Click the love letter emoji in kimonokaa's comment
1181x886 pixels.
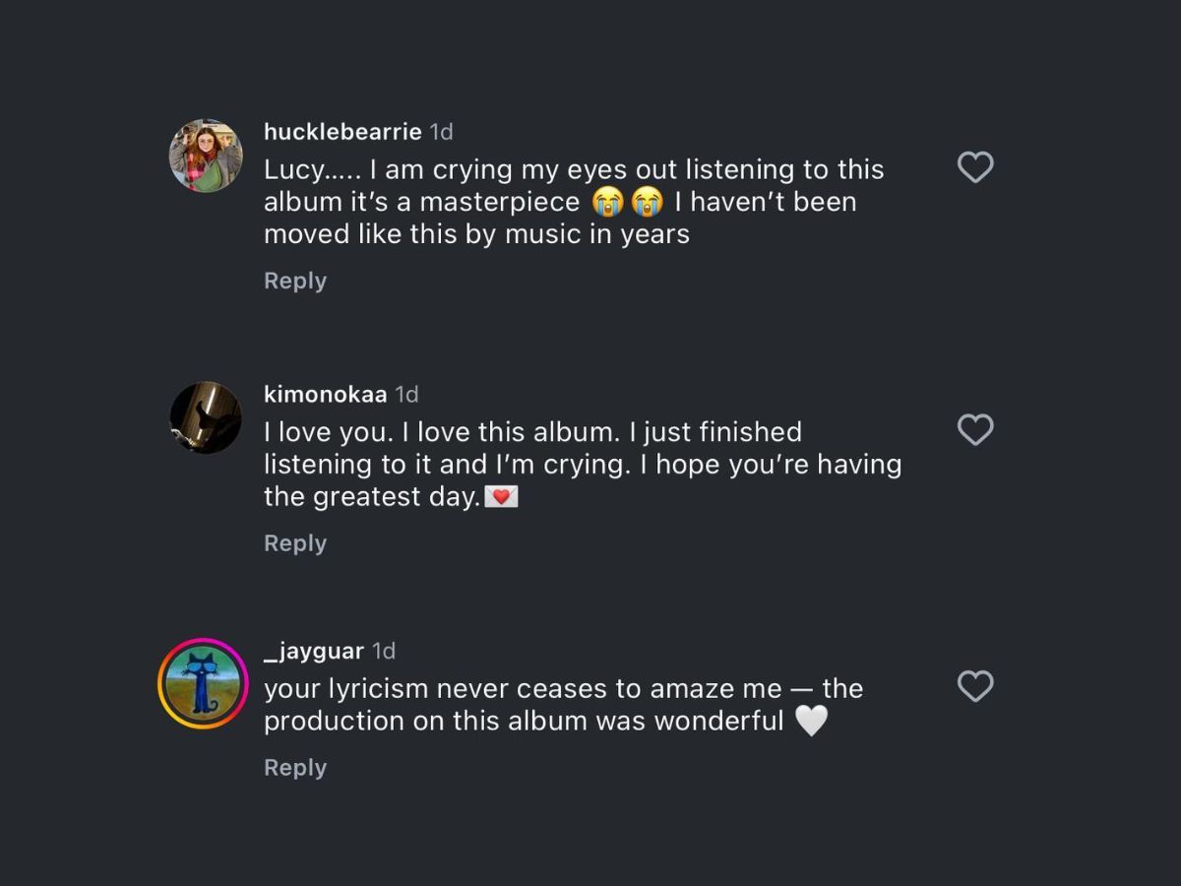click(x=502, y=497)
